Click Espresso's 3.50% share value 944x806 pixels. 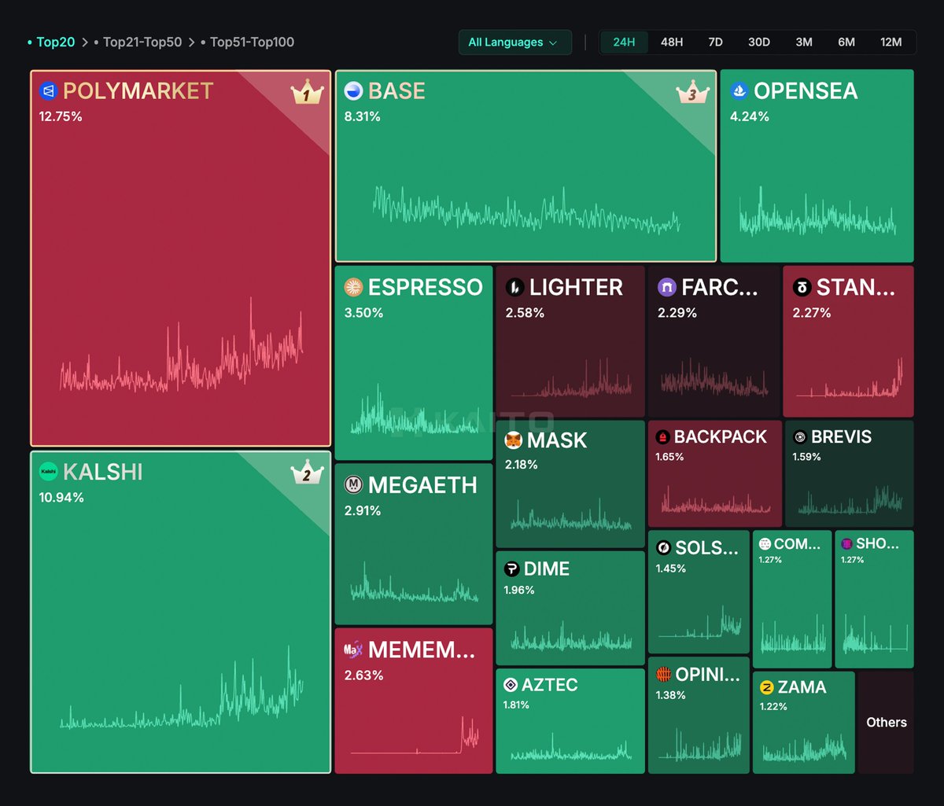[364, 313]
